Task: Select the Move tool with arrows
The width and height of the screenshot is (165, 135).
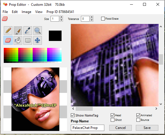Action: (x=38, y=40)
